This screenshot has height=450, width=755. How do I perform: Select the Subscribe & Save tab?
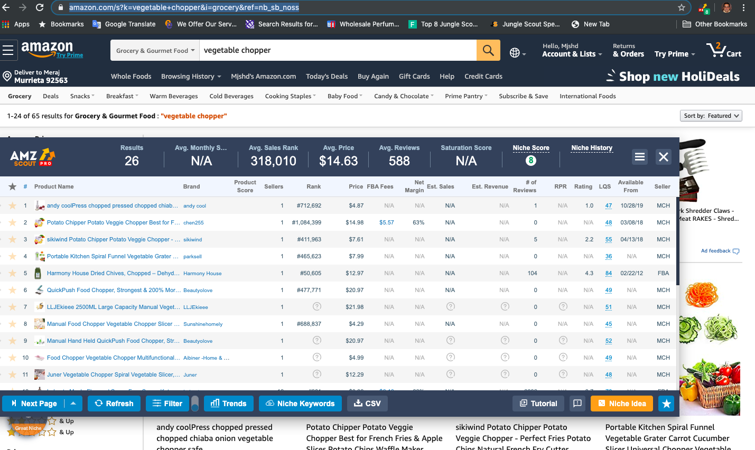tap(524, 96)
